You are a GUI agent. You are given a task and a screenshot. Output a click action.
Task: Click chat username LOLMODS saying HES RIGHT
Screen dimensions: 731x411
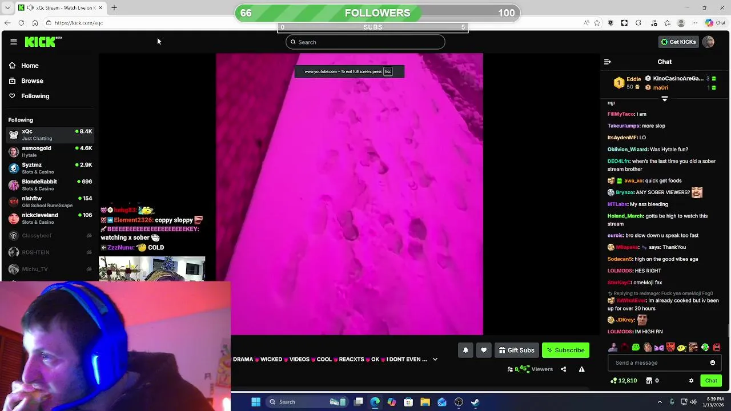tap(620, 271)
